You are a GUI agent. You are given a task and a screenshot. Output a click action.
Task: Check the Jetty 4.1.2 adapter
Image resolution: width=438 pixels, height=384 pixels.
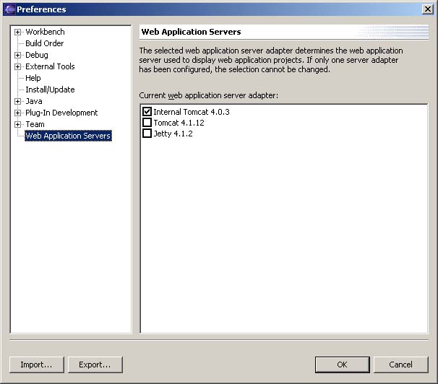[147, 134]
